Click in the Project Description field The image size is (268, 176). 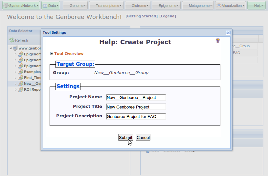click(x=136, y=116)
